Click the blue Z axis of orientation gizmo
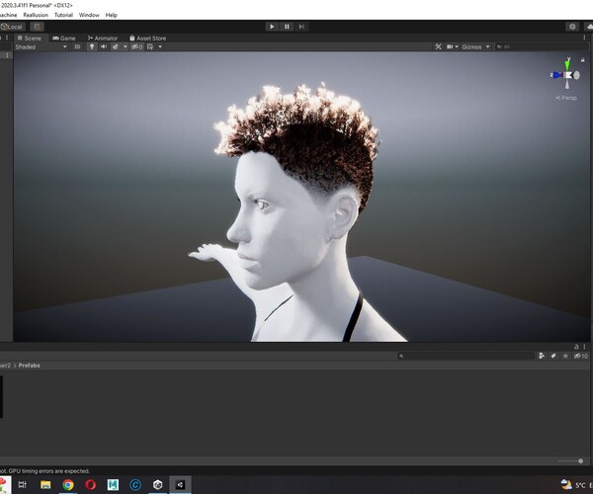The width and height of the screenshot is (593, 494). (x=556, y=75)
